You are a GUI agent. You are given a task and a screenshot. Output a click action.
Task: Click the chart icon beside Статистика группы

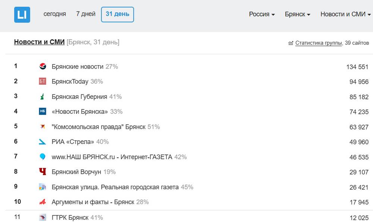point(291,43)
